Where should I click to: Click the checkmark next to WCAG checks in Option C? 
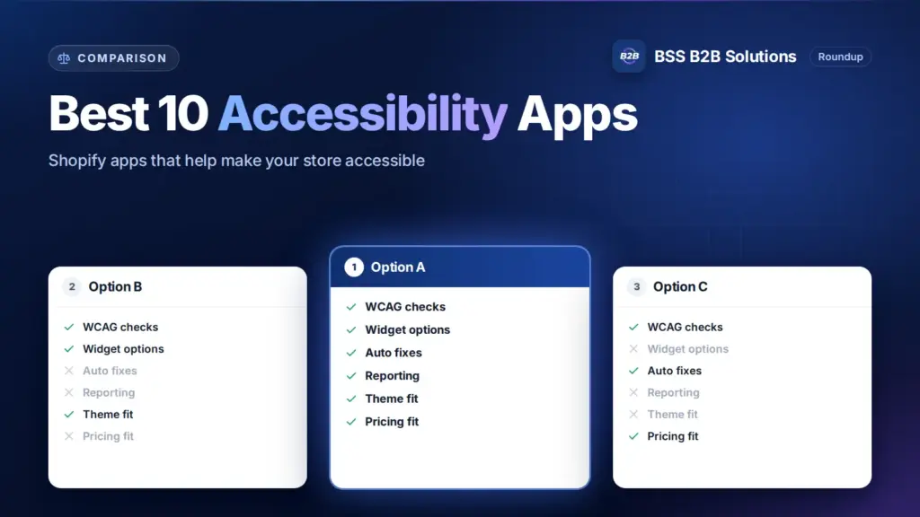[633, 327]
